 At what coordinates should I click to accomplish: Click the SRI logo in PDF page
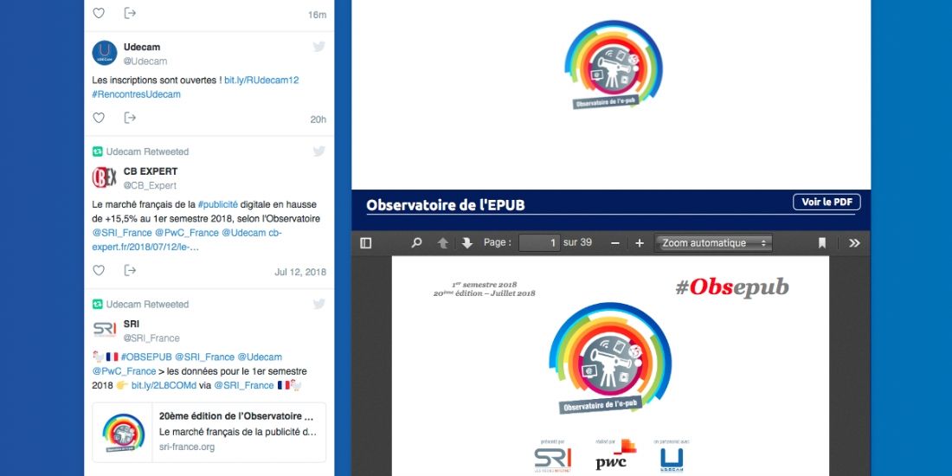click(x=552, y=460)
